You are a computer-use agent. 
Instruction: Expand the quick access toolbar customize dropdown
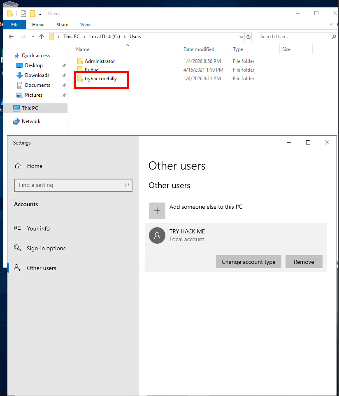point(40,14)
